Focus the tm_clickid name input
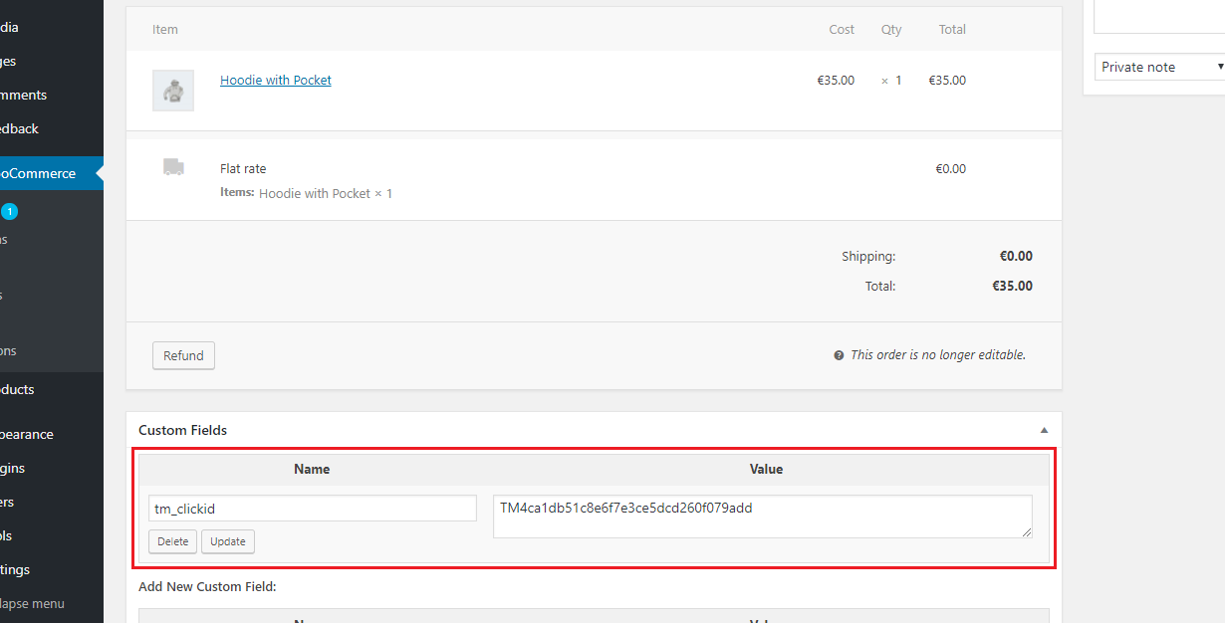The image size is (1225, 623). [x=313, y=509]
